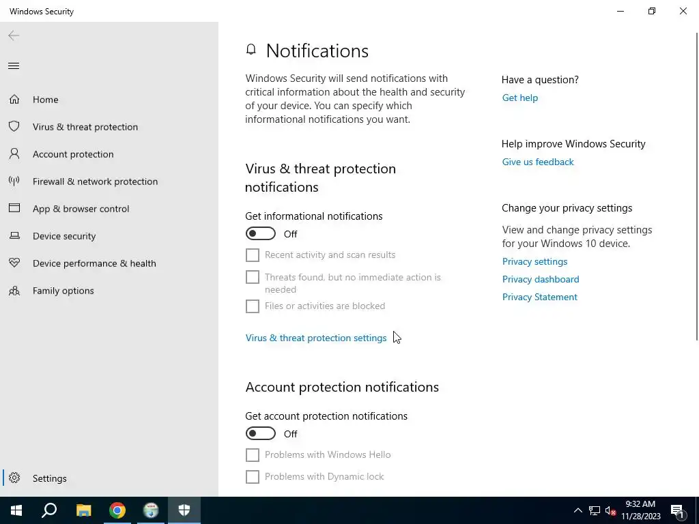Click the network status tray icon
Screen dimensions: 699x524
(595, 510)
